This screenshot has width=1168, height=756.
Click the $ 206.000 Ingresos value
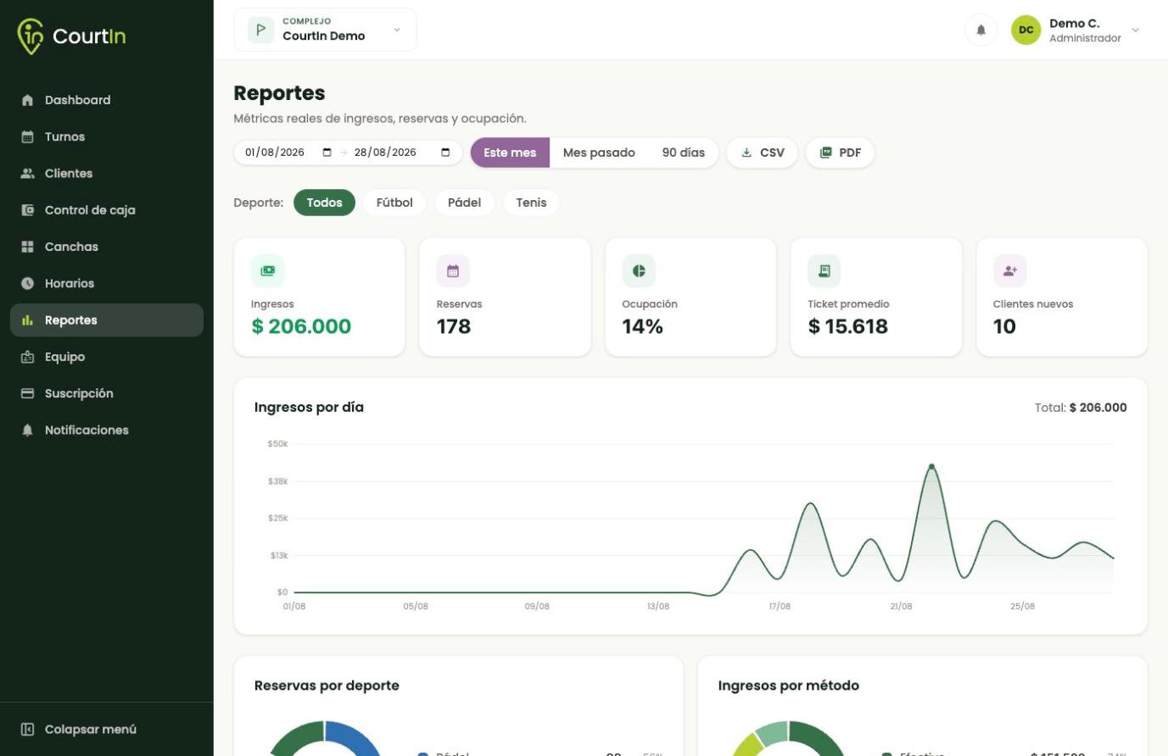301,326
